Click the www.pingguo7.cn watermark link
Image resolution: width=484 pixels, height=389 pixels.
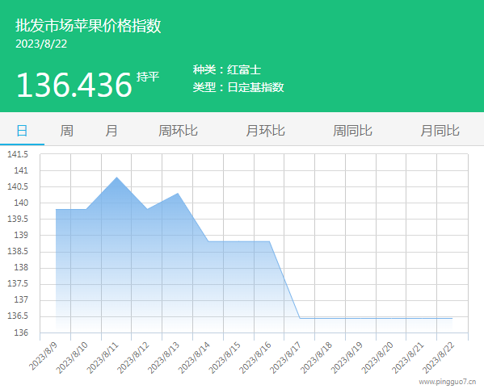[448, 382]
